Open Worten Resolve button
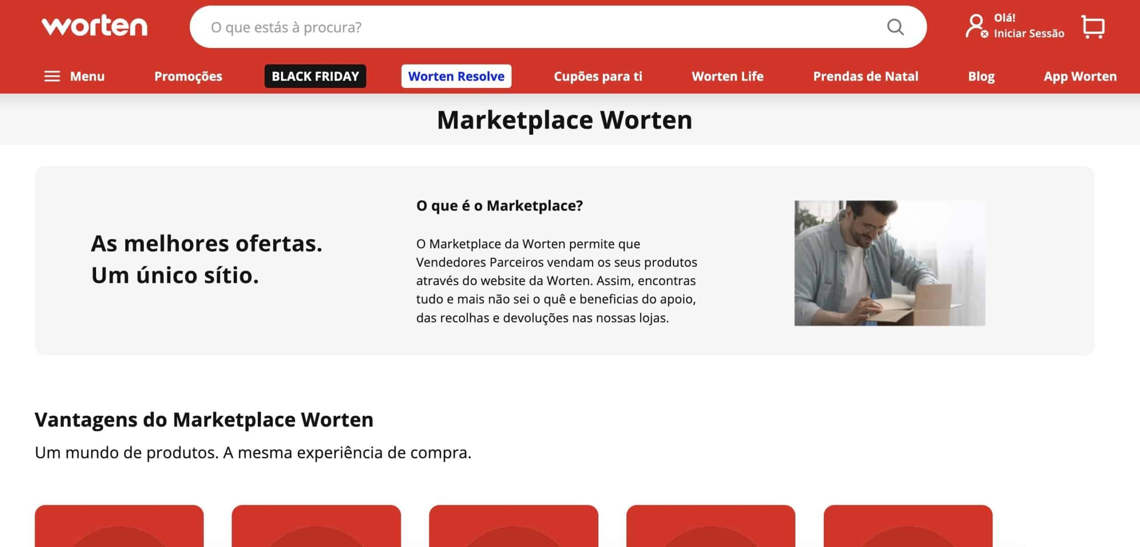The height and width of the screenshot is (547, 1140). click(x=456, y=76)
